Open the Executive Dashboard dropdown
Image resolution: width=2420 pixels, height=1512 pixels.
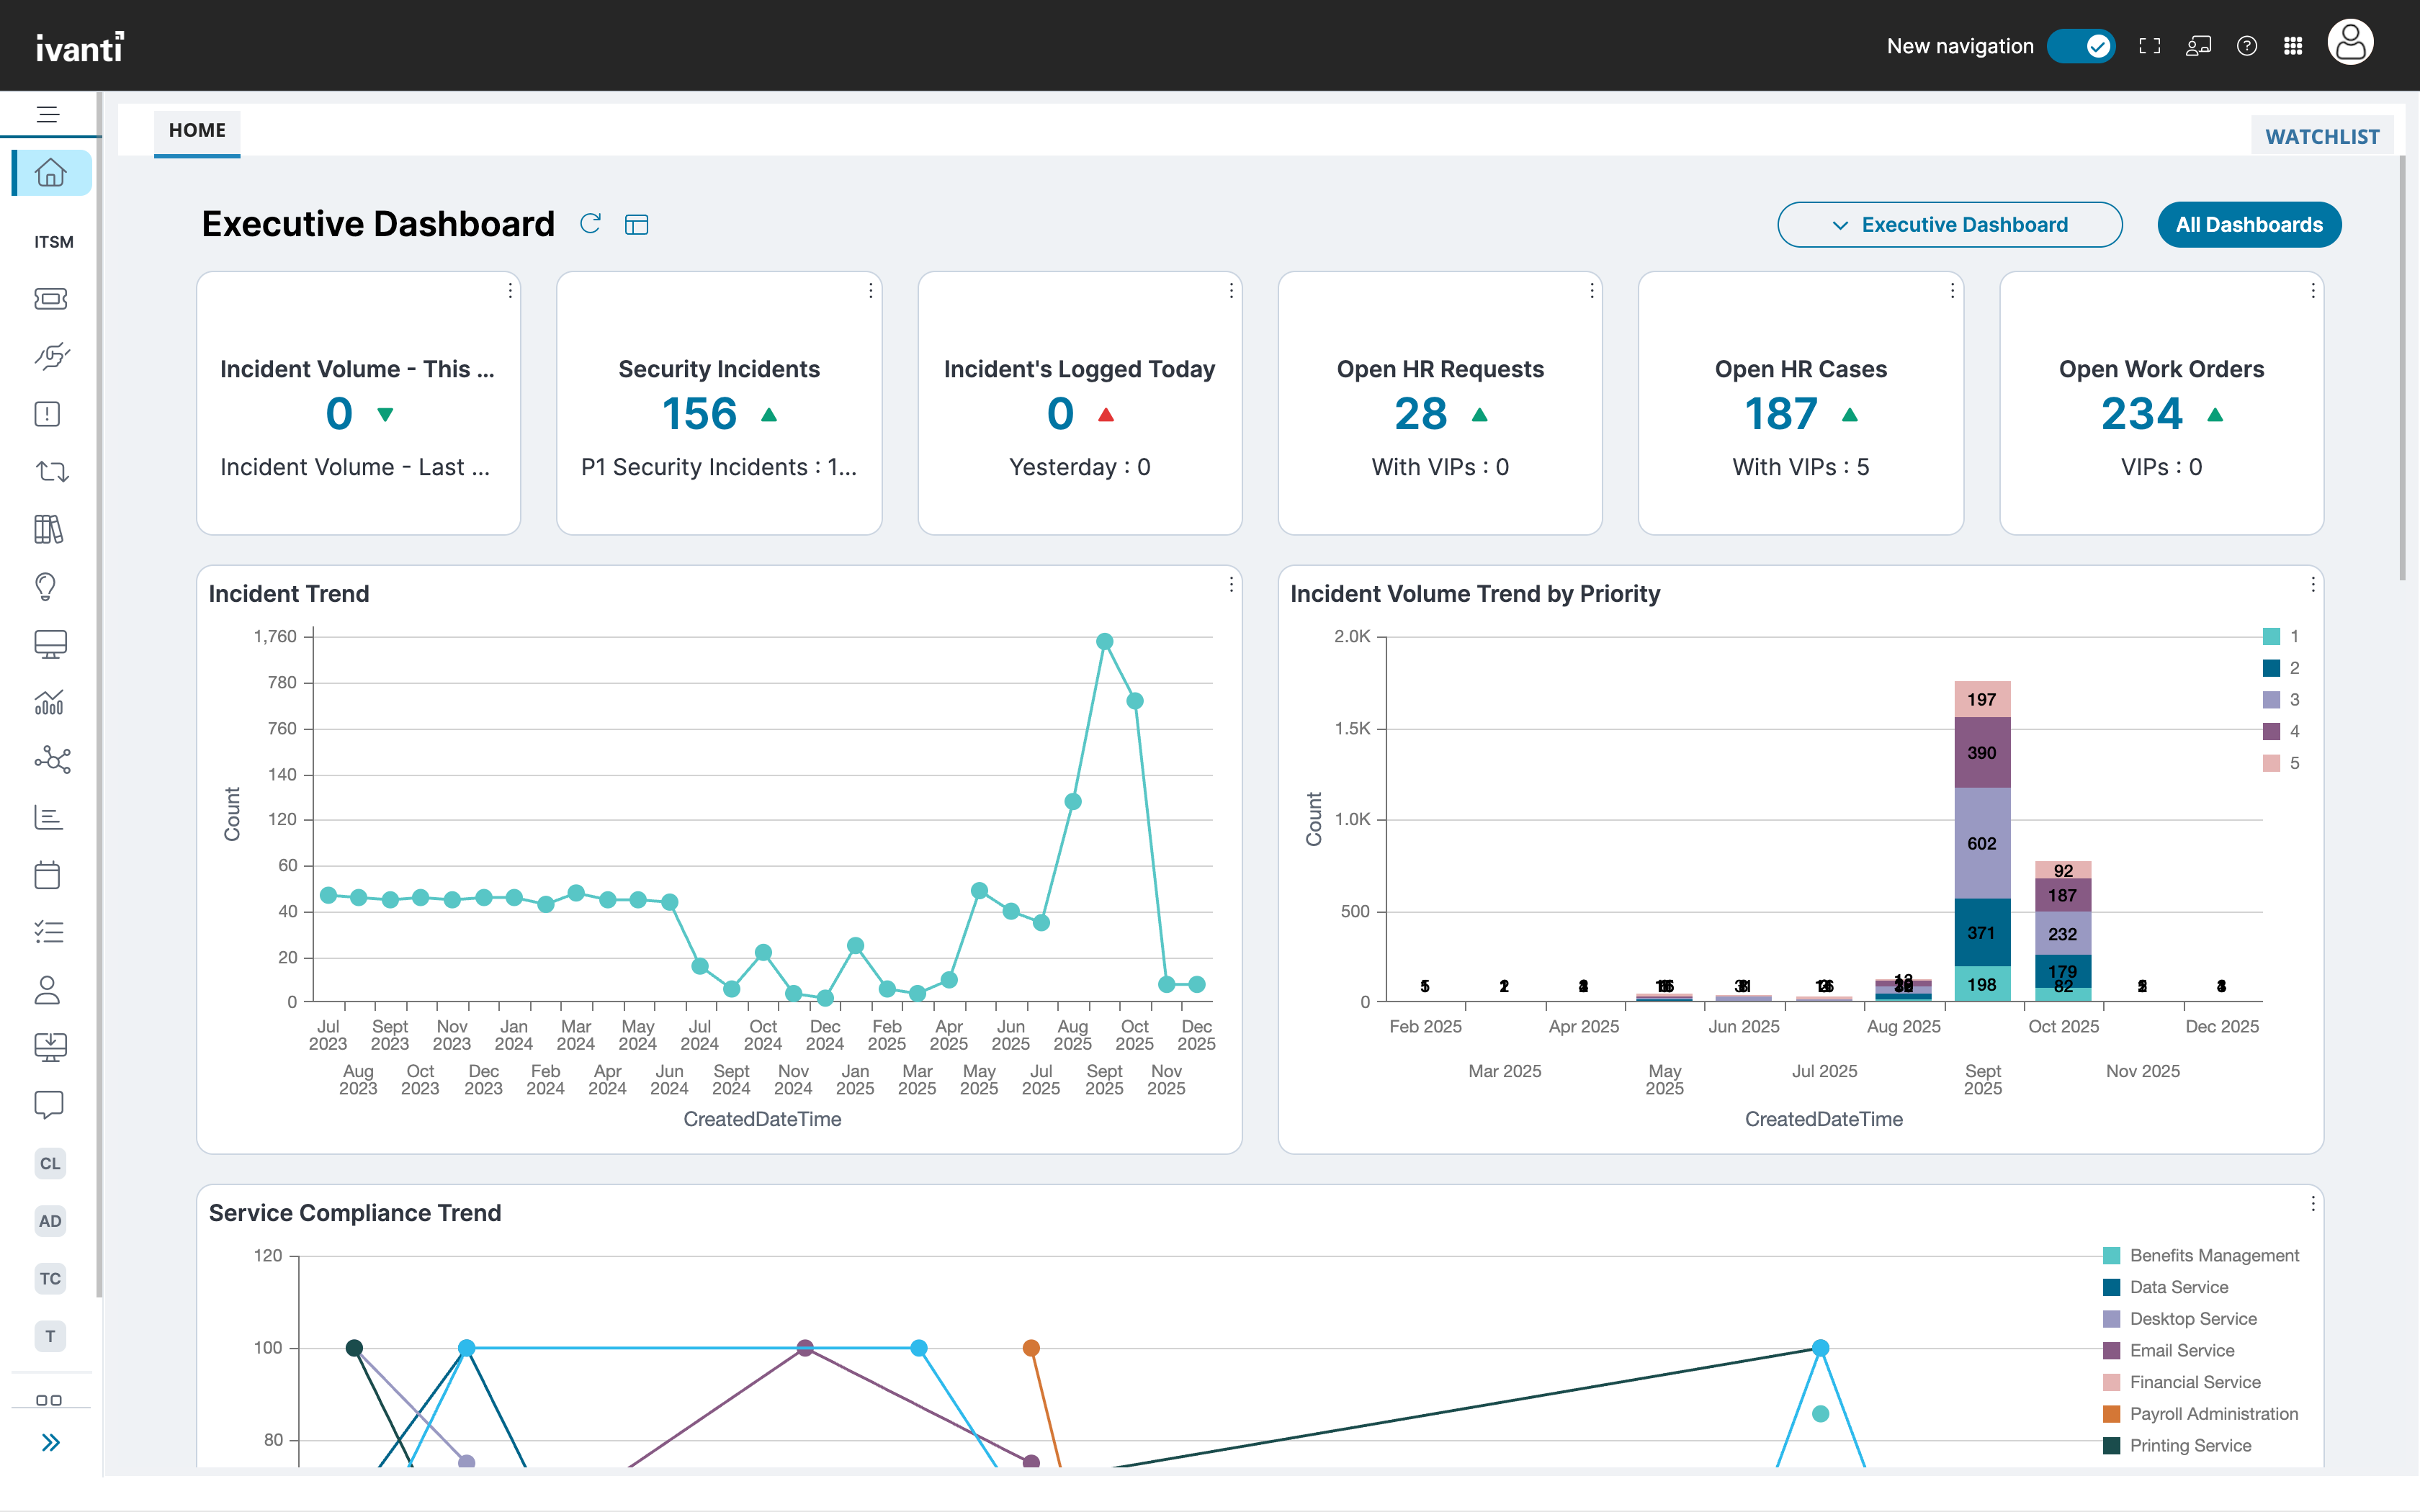coord(1950,225)
